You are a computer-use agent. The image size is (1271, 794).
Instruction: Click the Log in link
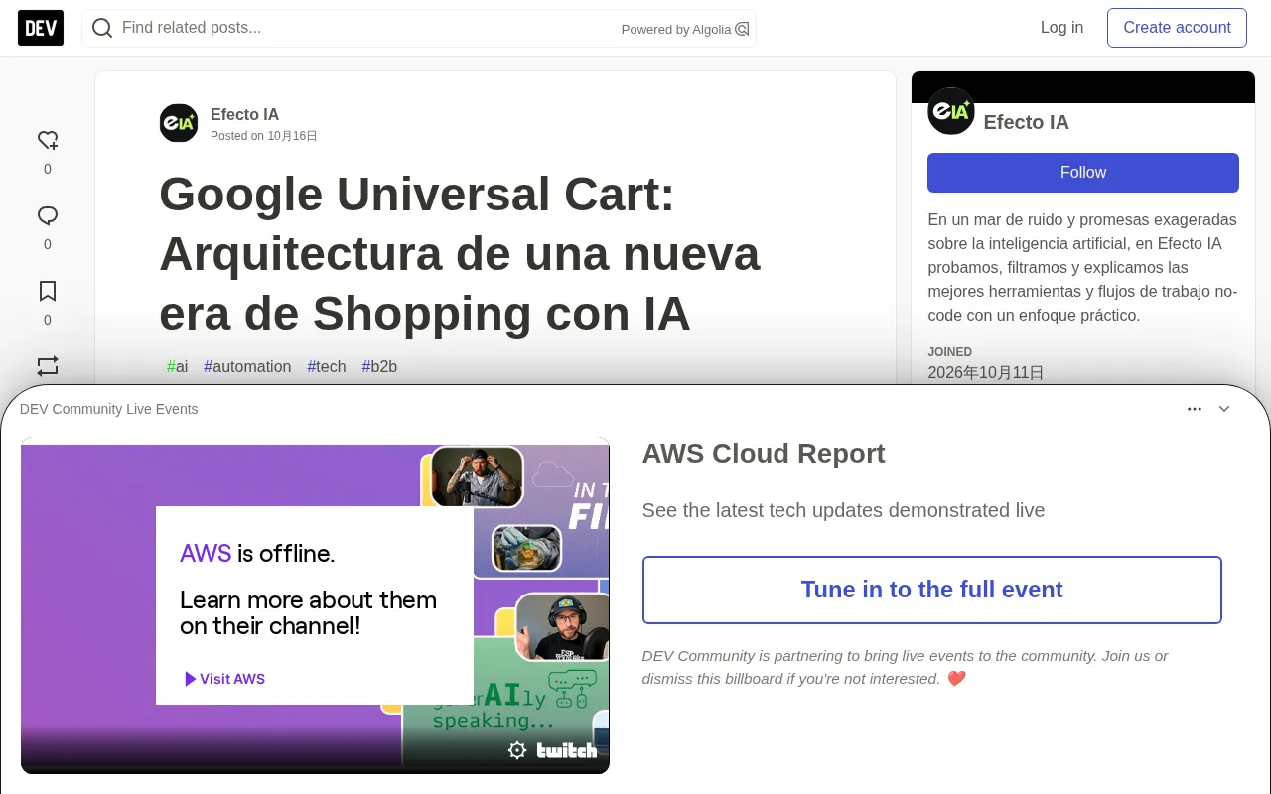click(x=1061, y=28)
